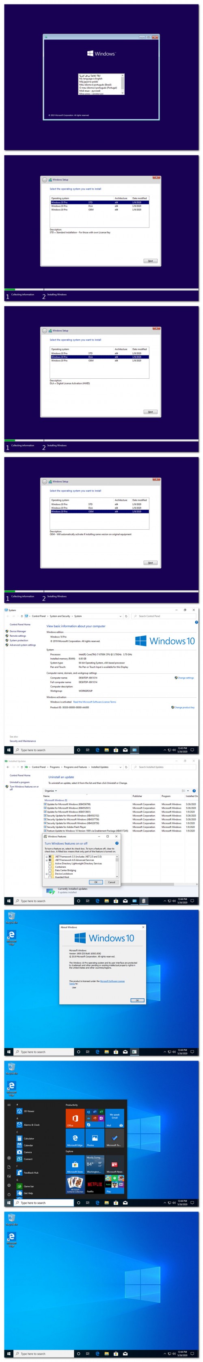Open Advanced system settings in System window

coord(23,644)
